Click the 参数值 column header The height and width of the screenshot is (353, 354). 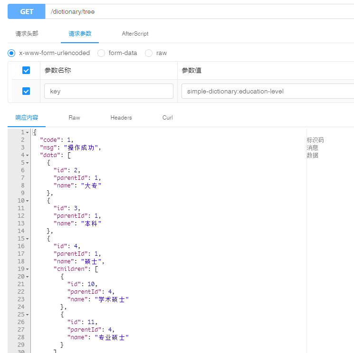tap(191, 70)
